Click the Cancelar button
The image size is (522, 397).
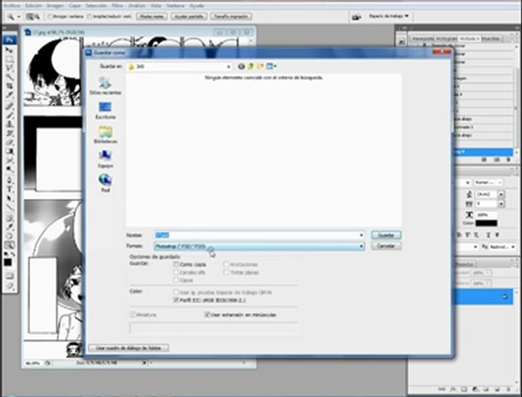point(386,246)
